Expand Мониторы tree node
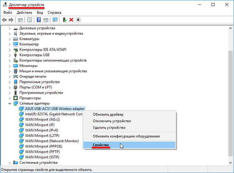 click(10, 66)
